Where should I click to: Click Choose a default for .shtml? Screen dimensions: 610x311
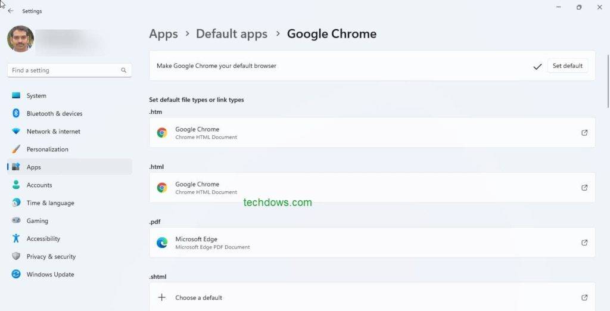point(372,297)
